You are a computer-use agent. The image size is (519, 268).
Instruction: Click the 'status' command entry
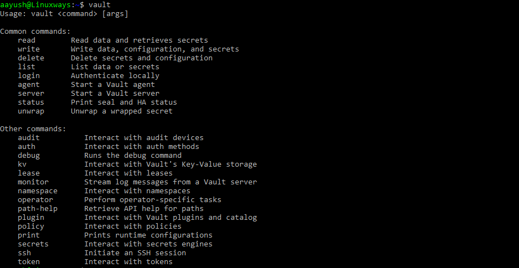pyautogui.click(x=31, y=102)
